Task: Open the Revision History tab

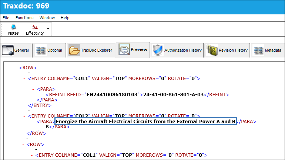Action: [x=227, y=50]
